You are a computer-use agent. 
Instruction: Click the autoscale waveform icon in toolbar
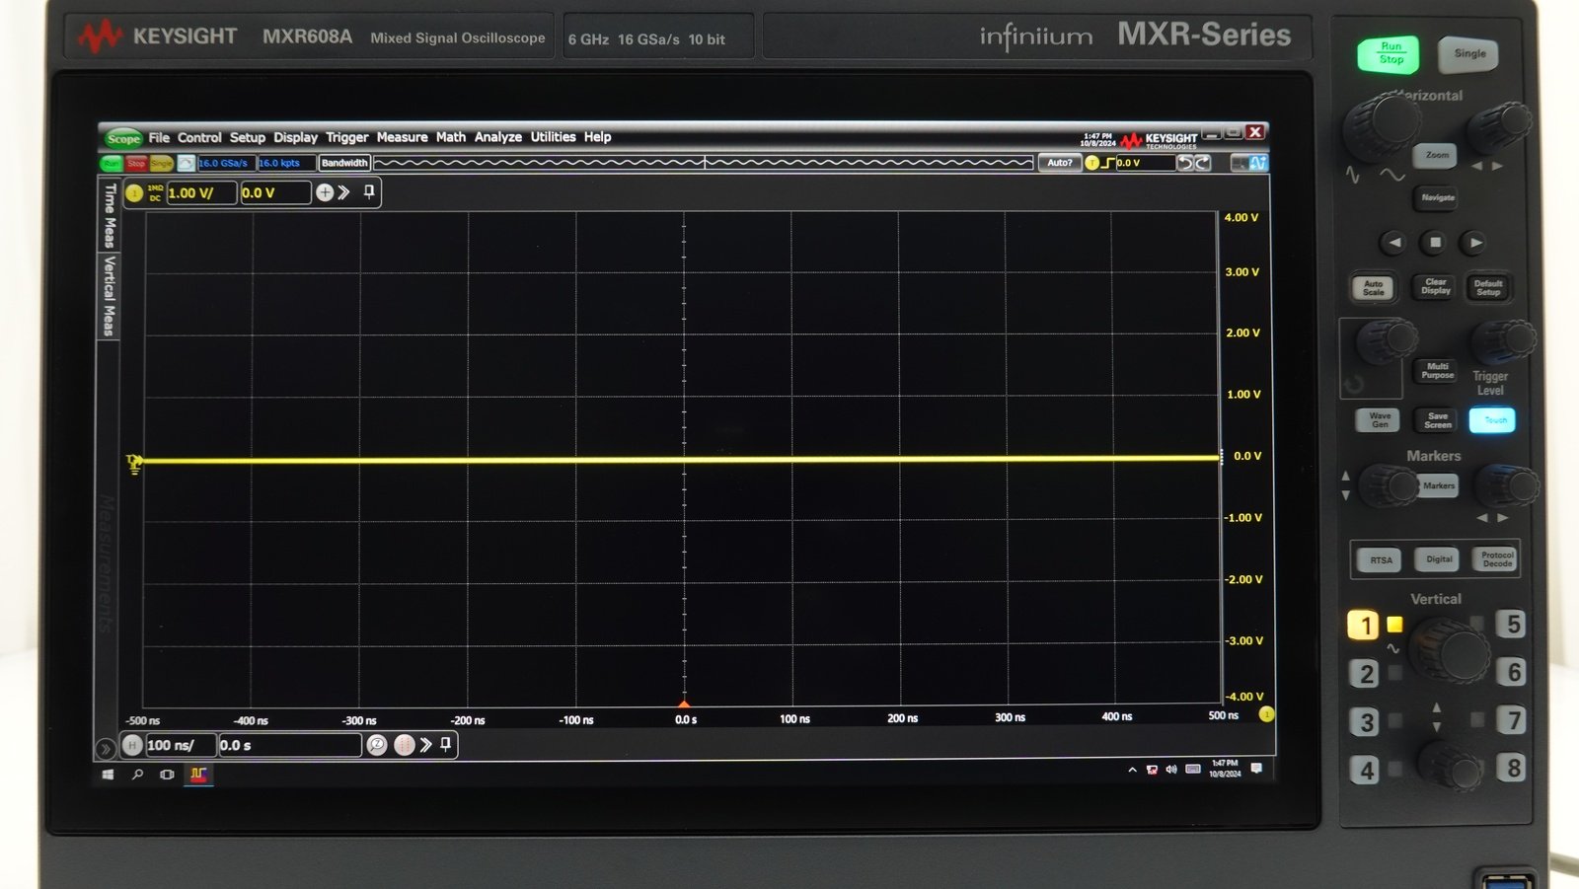click(x=186, y=163)
